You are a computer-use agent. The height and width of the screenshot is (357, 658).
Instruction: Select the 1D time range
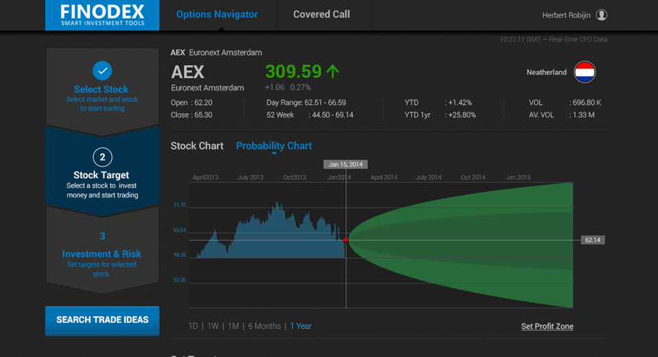click(x=193, y=326)
